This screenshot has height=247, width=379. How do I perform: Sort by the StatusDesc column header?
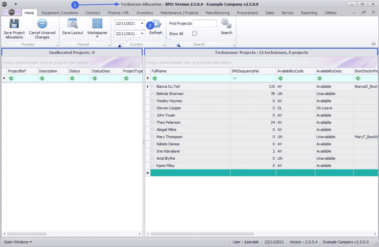coord(106,71)
